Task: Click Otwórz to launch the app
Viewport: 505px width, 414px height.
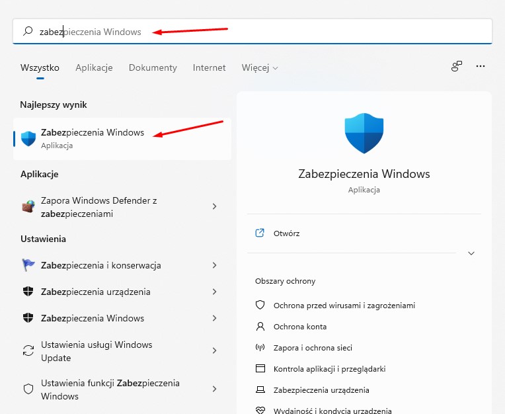Action: coord(286,233)
